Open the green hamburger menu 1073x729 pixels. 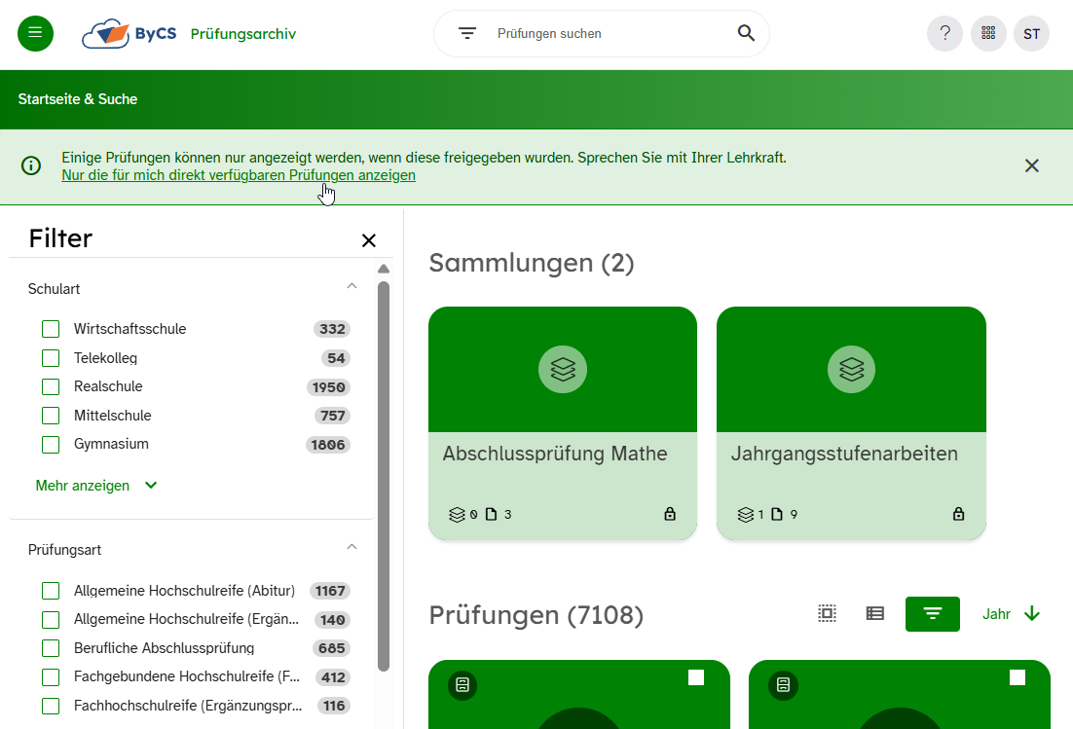[x=36, y=33]
